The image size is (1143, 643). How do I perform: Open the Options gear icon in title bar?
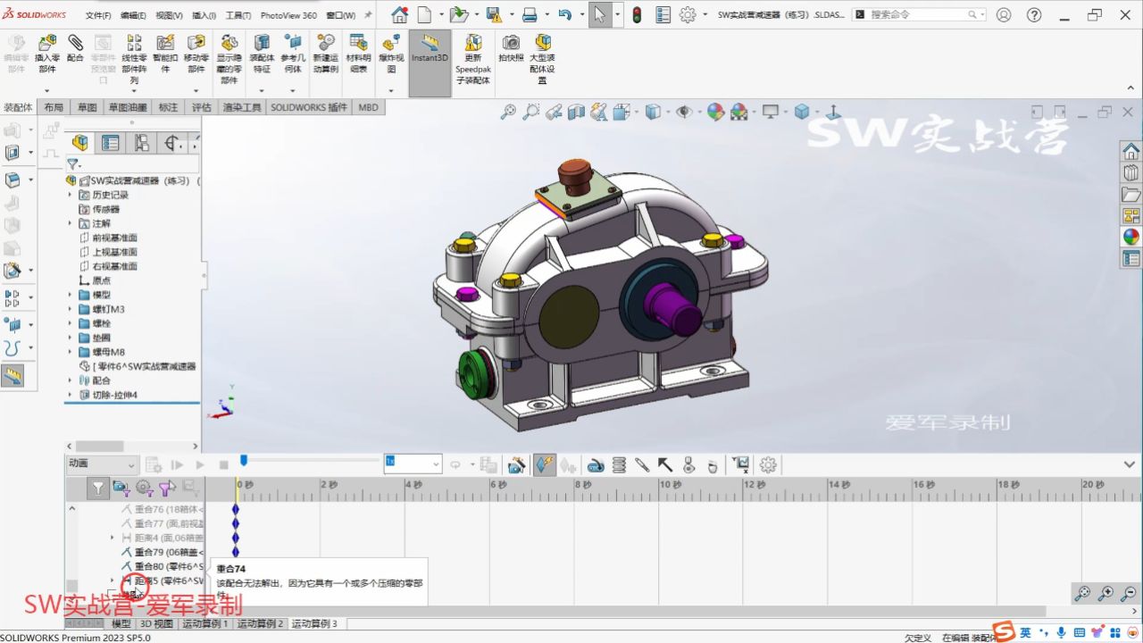point(688,15)
